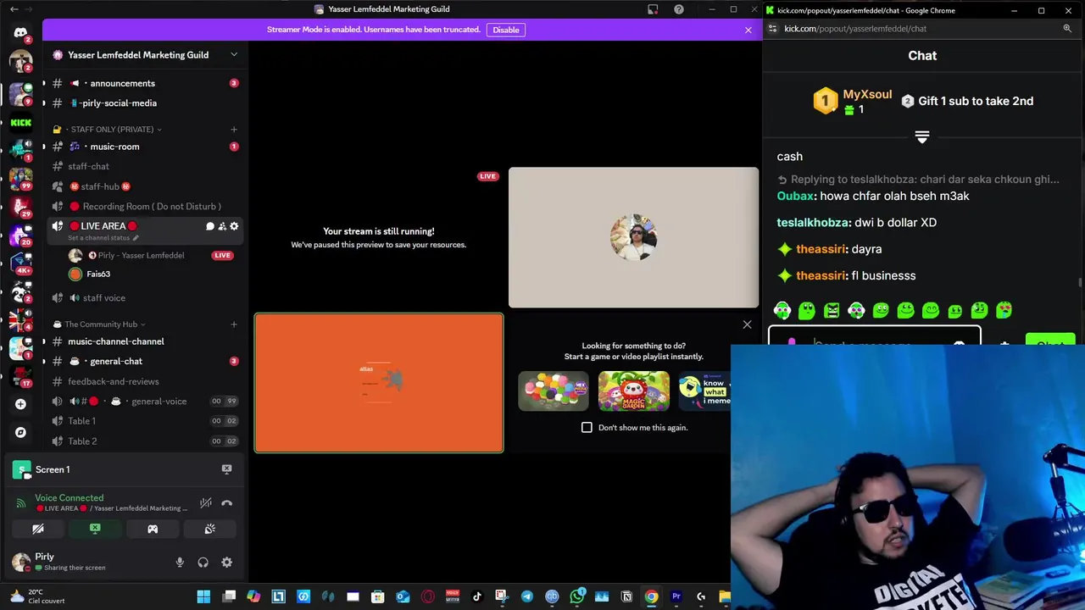Open the KICK server in Discord sidebar

(20, 122)
